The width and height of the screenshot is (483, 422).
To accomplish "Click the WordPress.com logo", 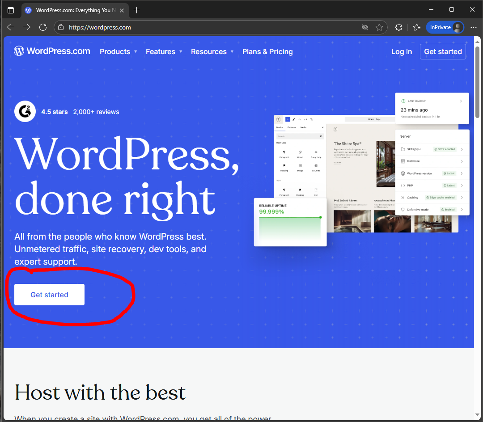I will pos(52,51).
